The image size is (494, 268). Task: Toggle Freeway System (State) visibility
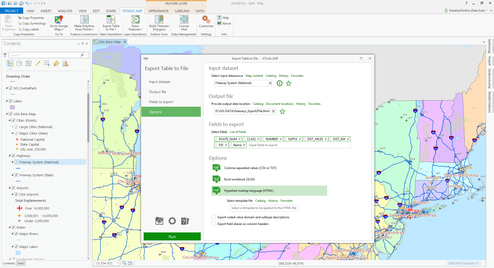[x=16, y=175]
